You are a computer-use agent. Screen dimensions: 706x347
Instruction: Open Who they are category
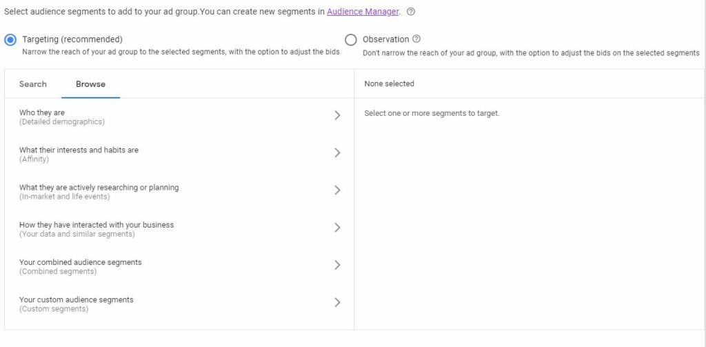tap(62, 117)
